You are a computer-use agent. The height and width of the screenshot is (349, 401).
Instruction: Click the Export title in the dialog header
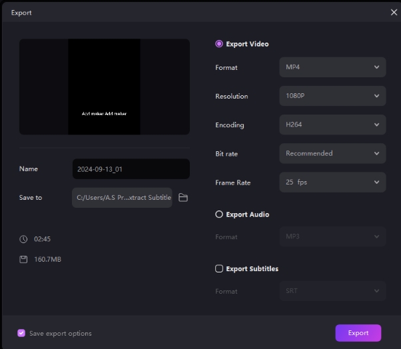(x=21, y=13)
